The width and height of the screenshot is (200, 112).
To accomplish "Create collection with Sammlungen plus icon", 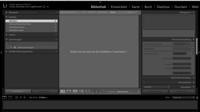I will (x=56, y=39).
